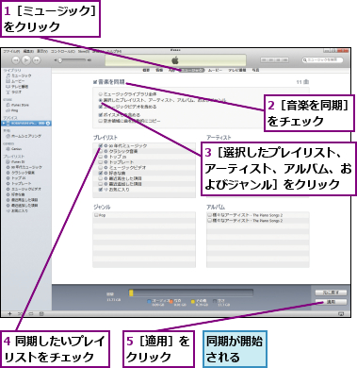357x368 pixels.
Task: Check トップレート in sync playlist list
Action: [101, 162]
